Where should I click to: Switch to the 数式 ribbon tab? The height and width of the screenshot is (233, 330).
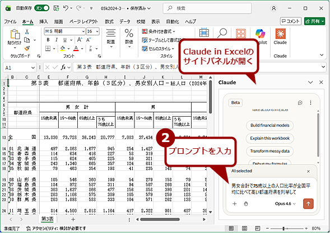(x=109, y=21)
